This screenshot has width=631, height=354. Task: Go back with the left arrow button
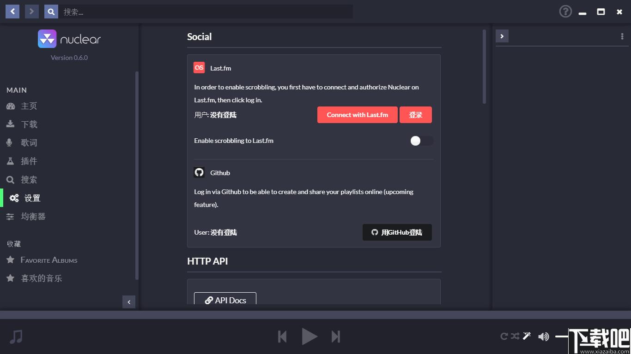point(12,12)
